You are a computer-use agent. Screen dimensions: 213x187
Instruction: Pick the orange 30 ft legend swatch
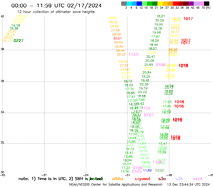[170, 3]
